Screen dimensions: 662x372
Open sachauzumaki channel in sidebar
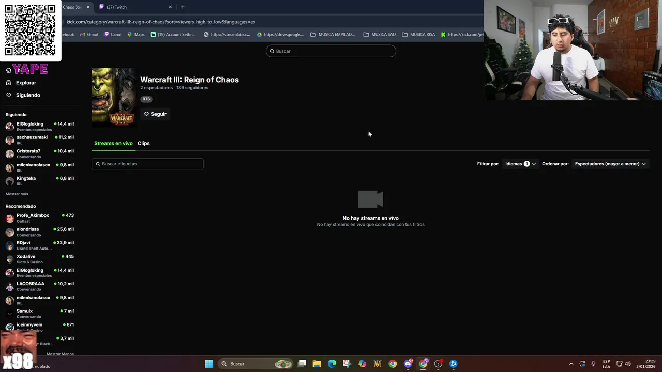tap(40, 140)
